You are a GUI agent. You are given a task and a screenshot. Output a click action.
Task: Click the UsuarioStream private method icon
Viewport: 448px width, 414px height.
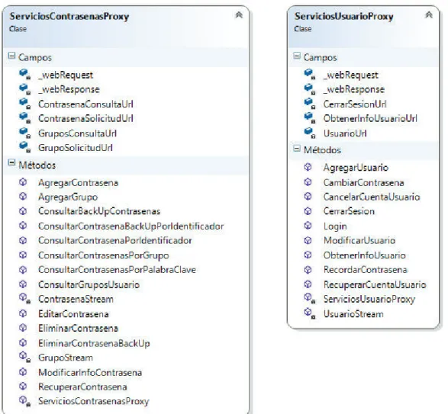pyautogui.click(x=310, y=313)
